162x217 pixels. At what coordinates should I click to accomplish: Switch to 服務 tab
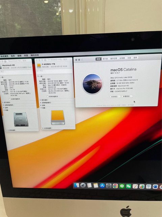click(135, 58)
